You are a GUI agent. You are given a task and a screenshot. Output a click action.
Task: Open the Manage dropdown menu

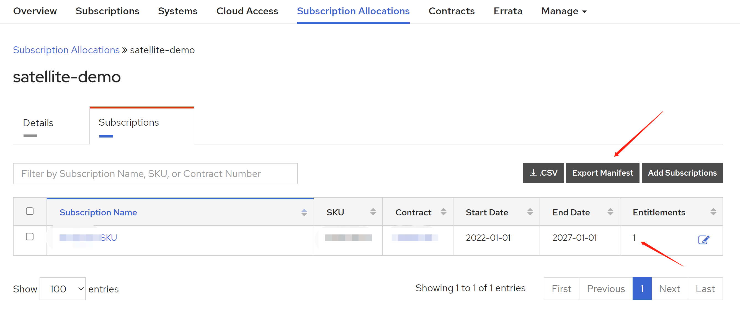[564, 11]
